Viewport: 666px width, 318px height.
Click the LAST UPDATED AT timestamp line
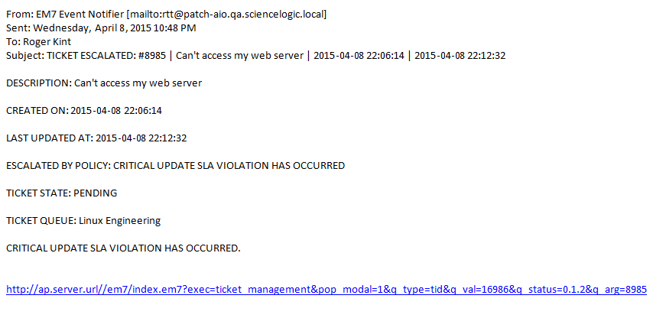[x=96, y=138]
